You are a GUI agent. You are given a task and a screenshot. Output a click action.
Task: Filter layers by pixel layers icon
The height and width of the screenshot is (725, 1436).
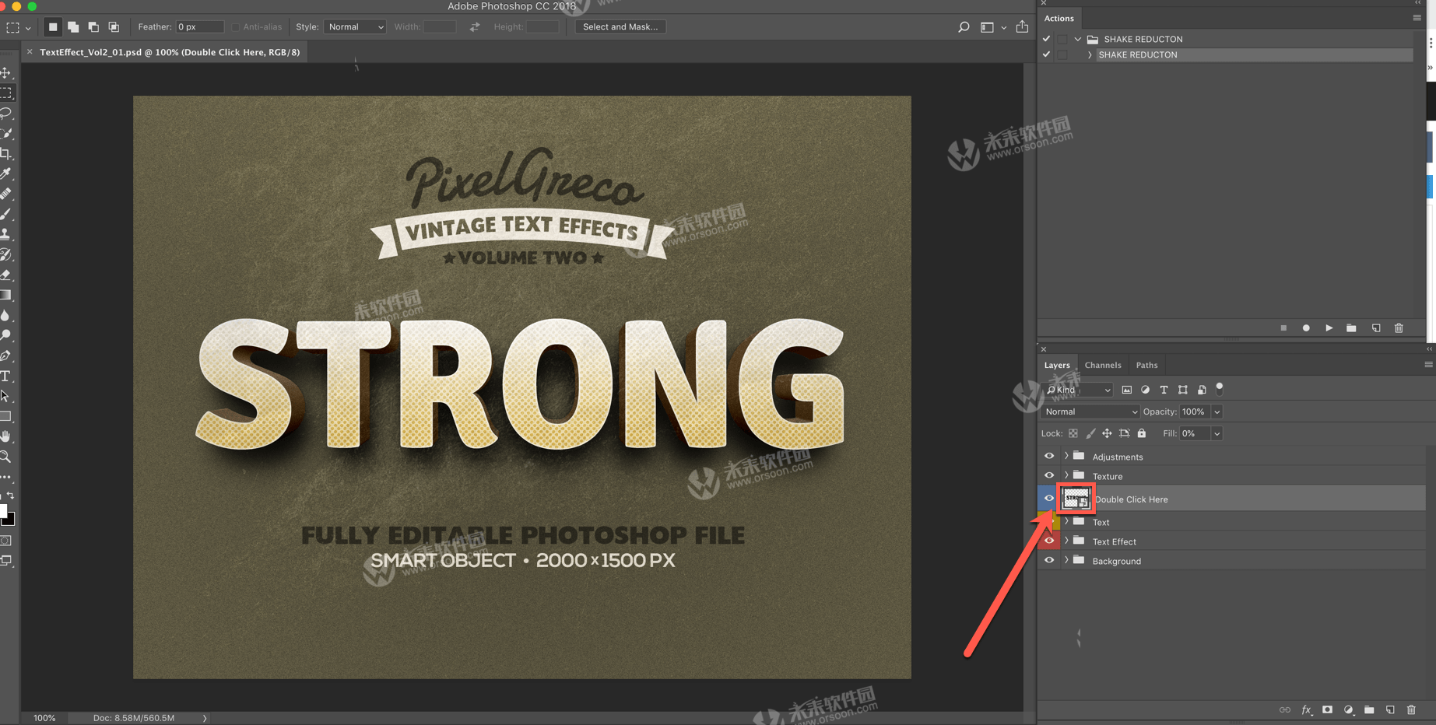pyautogui.click(x=1126, y=390)
